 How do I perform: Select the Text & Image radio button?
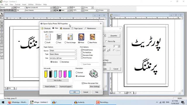pos(65,43)
